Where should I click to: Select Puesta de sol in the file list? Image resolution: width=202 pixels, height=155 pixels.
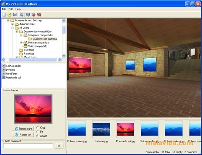(x=13, y=77)
